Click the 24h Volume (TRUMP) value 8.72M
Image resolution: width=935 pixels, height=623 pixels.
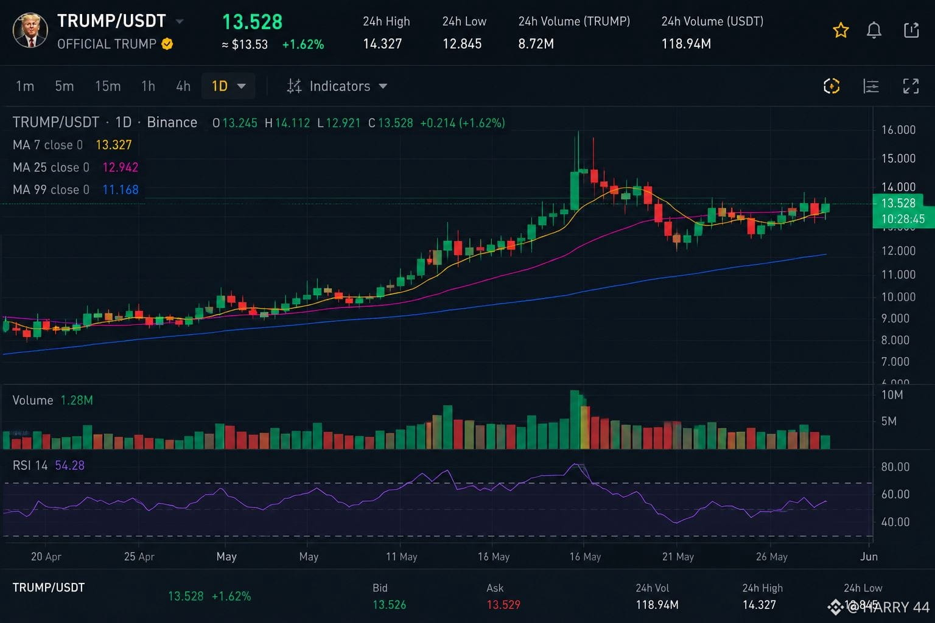click(536, 44)
